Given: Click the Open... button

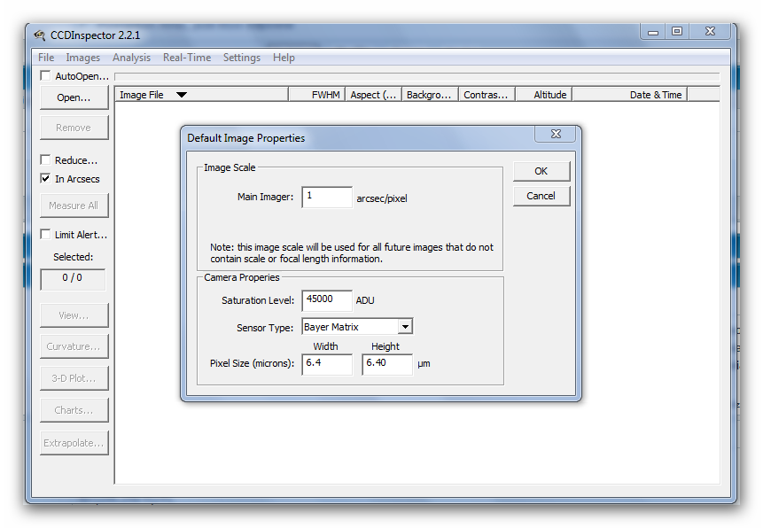Looking at the screenshot, I should point(74,97).
